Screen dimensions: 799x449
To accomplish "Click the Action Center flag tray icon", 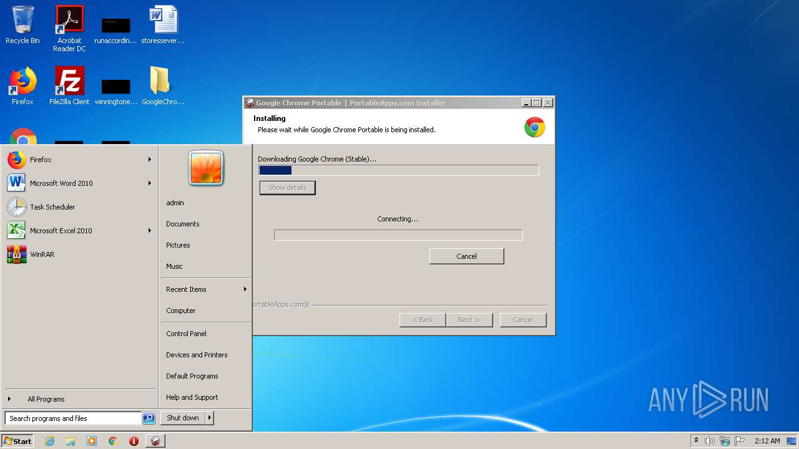I will (x=740, y=441).
